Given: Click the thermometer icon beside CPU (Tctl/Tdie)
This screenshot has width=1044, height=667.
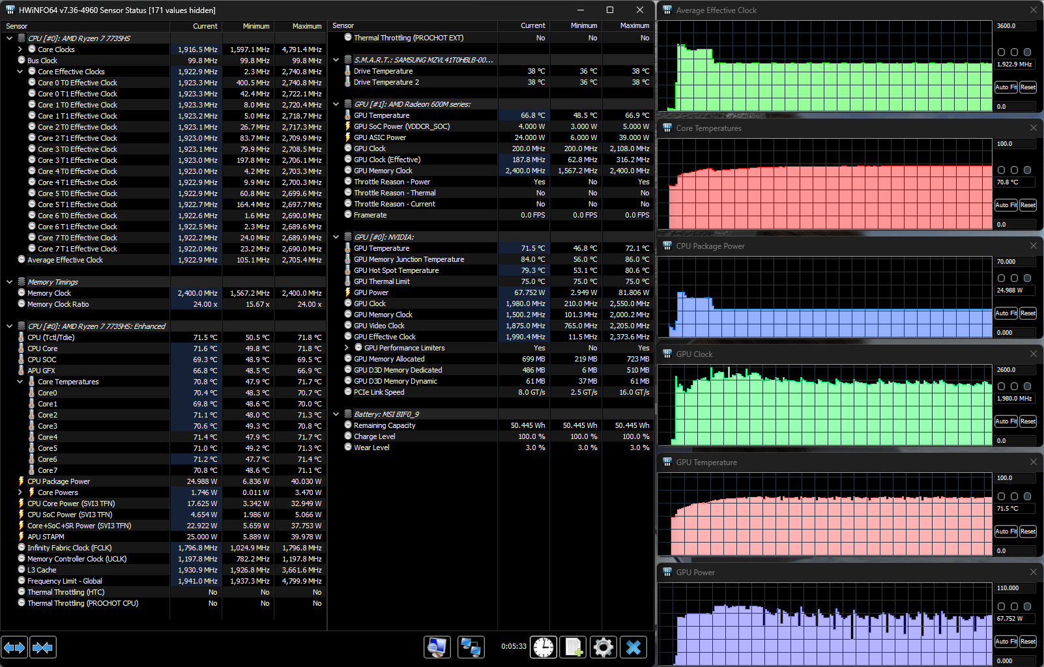Looking at the screenshot, I should pyautogui.click(x=22, y=337).
